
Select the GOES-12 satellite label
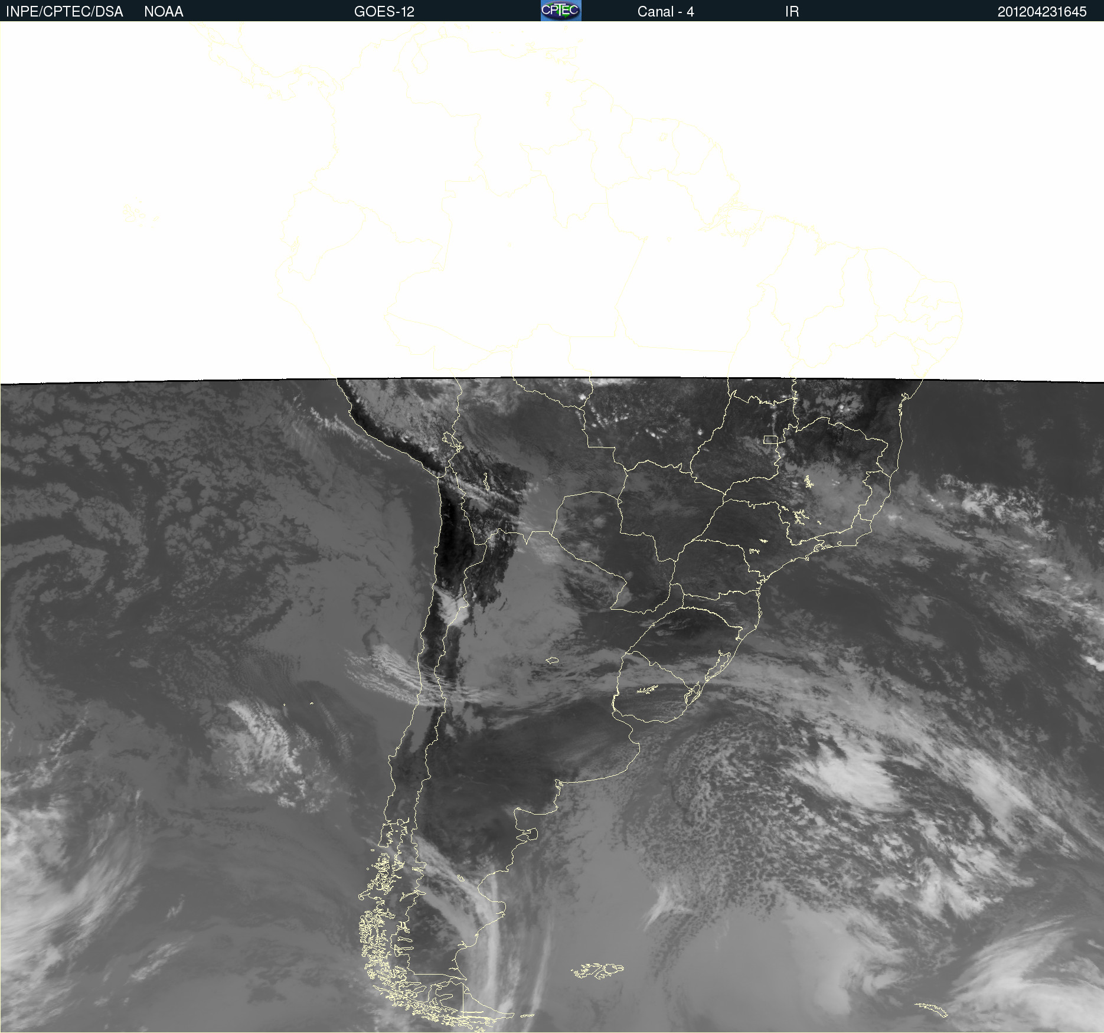coord(384,12)
